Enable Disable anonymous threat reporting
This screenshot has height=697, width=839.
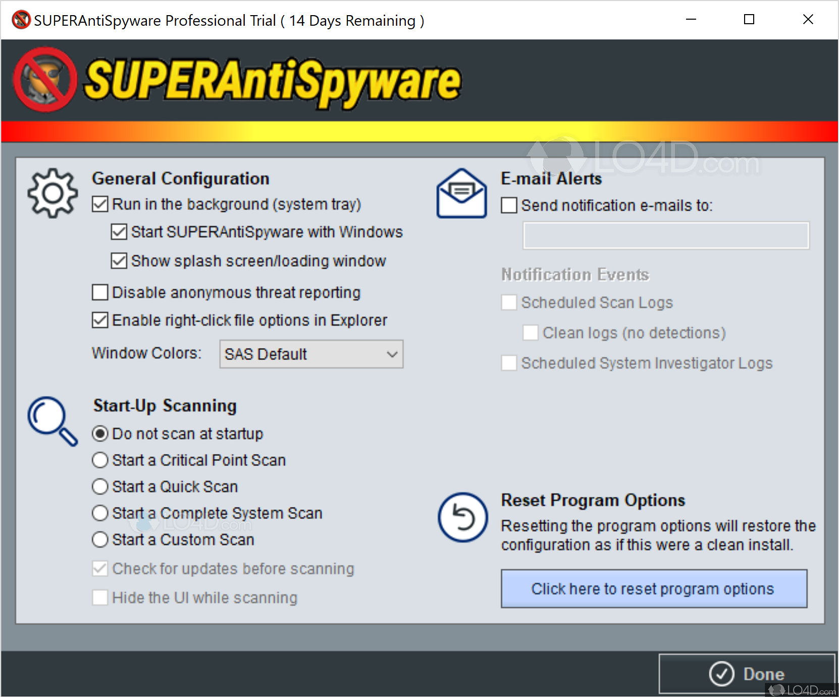[99, 292]
